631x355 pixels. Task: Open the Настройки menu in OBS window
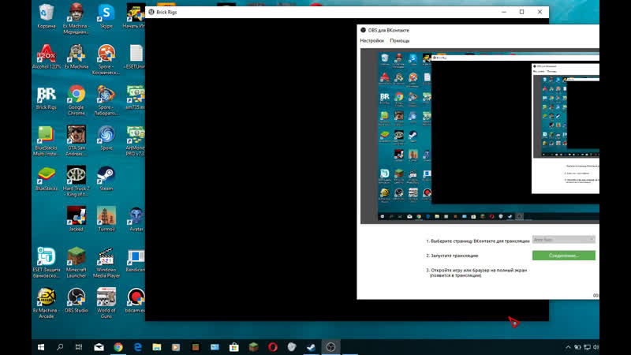[372, 41]
